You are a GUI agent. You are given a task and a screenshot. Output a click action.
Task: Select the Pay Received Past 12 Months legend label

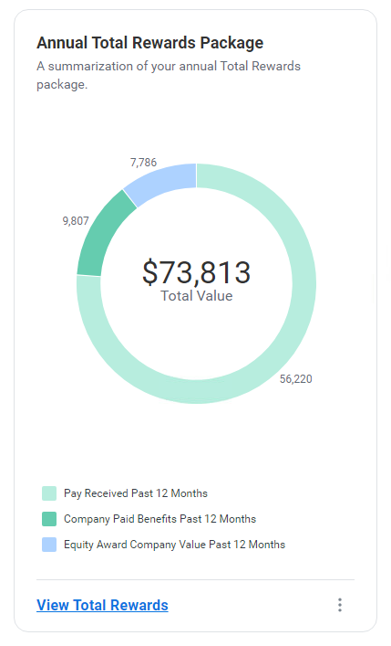tap(136, 493)
